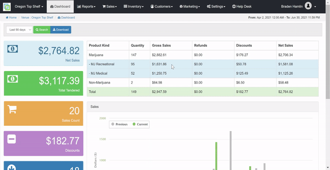Click the Gross Sales column header

(161, 45)
